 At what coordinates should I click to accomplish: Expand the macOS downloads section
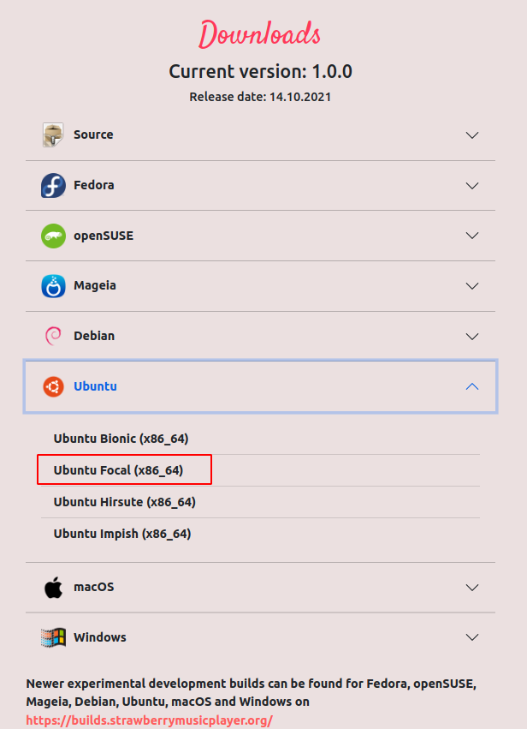pyautogui.click(x=471, y=587)
